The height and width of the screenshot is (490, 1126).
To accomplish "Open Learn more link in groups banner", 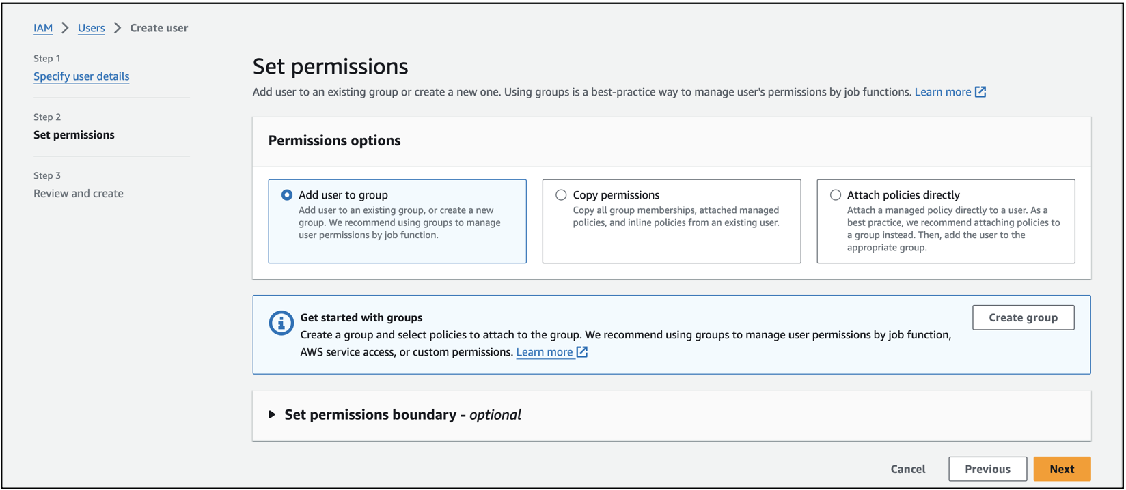I will [544, 352].
